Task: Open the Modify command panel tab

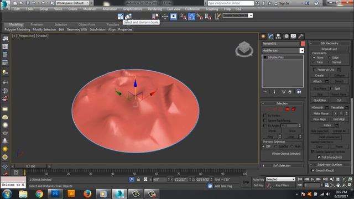Action: point(270,36)
